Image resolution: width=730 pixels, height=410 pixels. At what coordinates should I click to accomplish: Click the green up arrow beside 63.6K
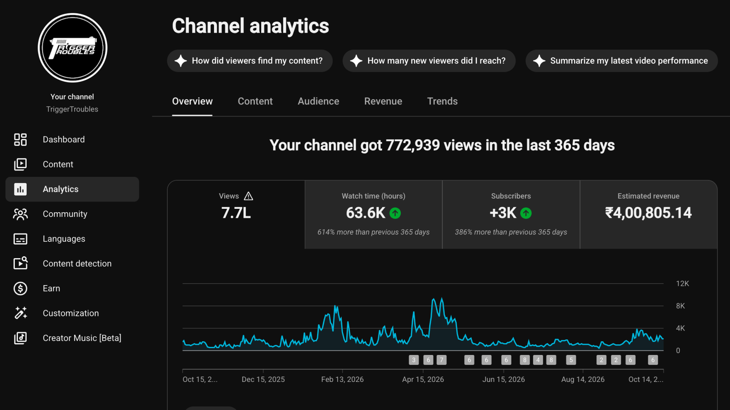click(395, 213)
